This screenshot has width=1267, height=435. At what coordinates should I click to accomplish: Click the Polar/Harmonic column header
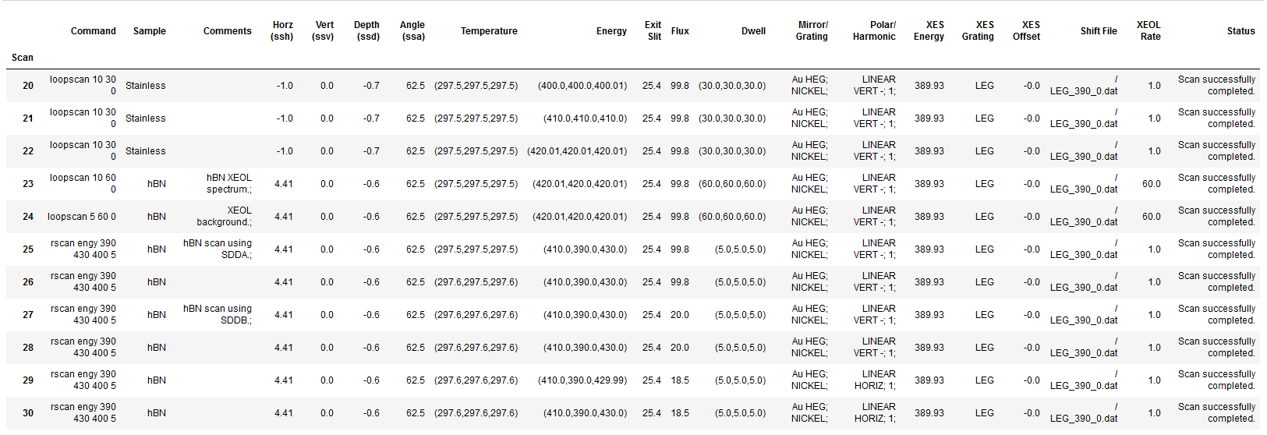click(x=874, y=30)
